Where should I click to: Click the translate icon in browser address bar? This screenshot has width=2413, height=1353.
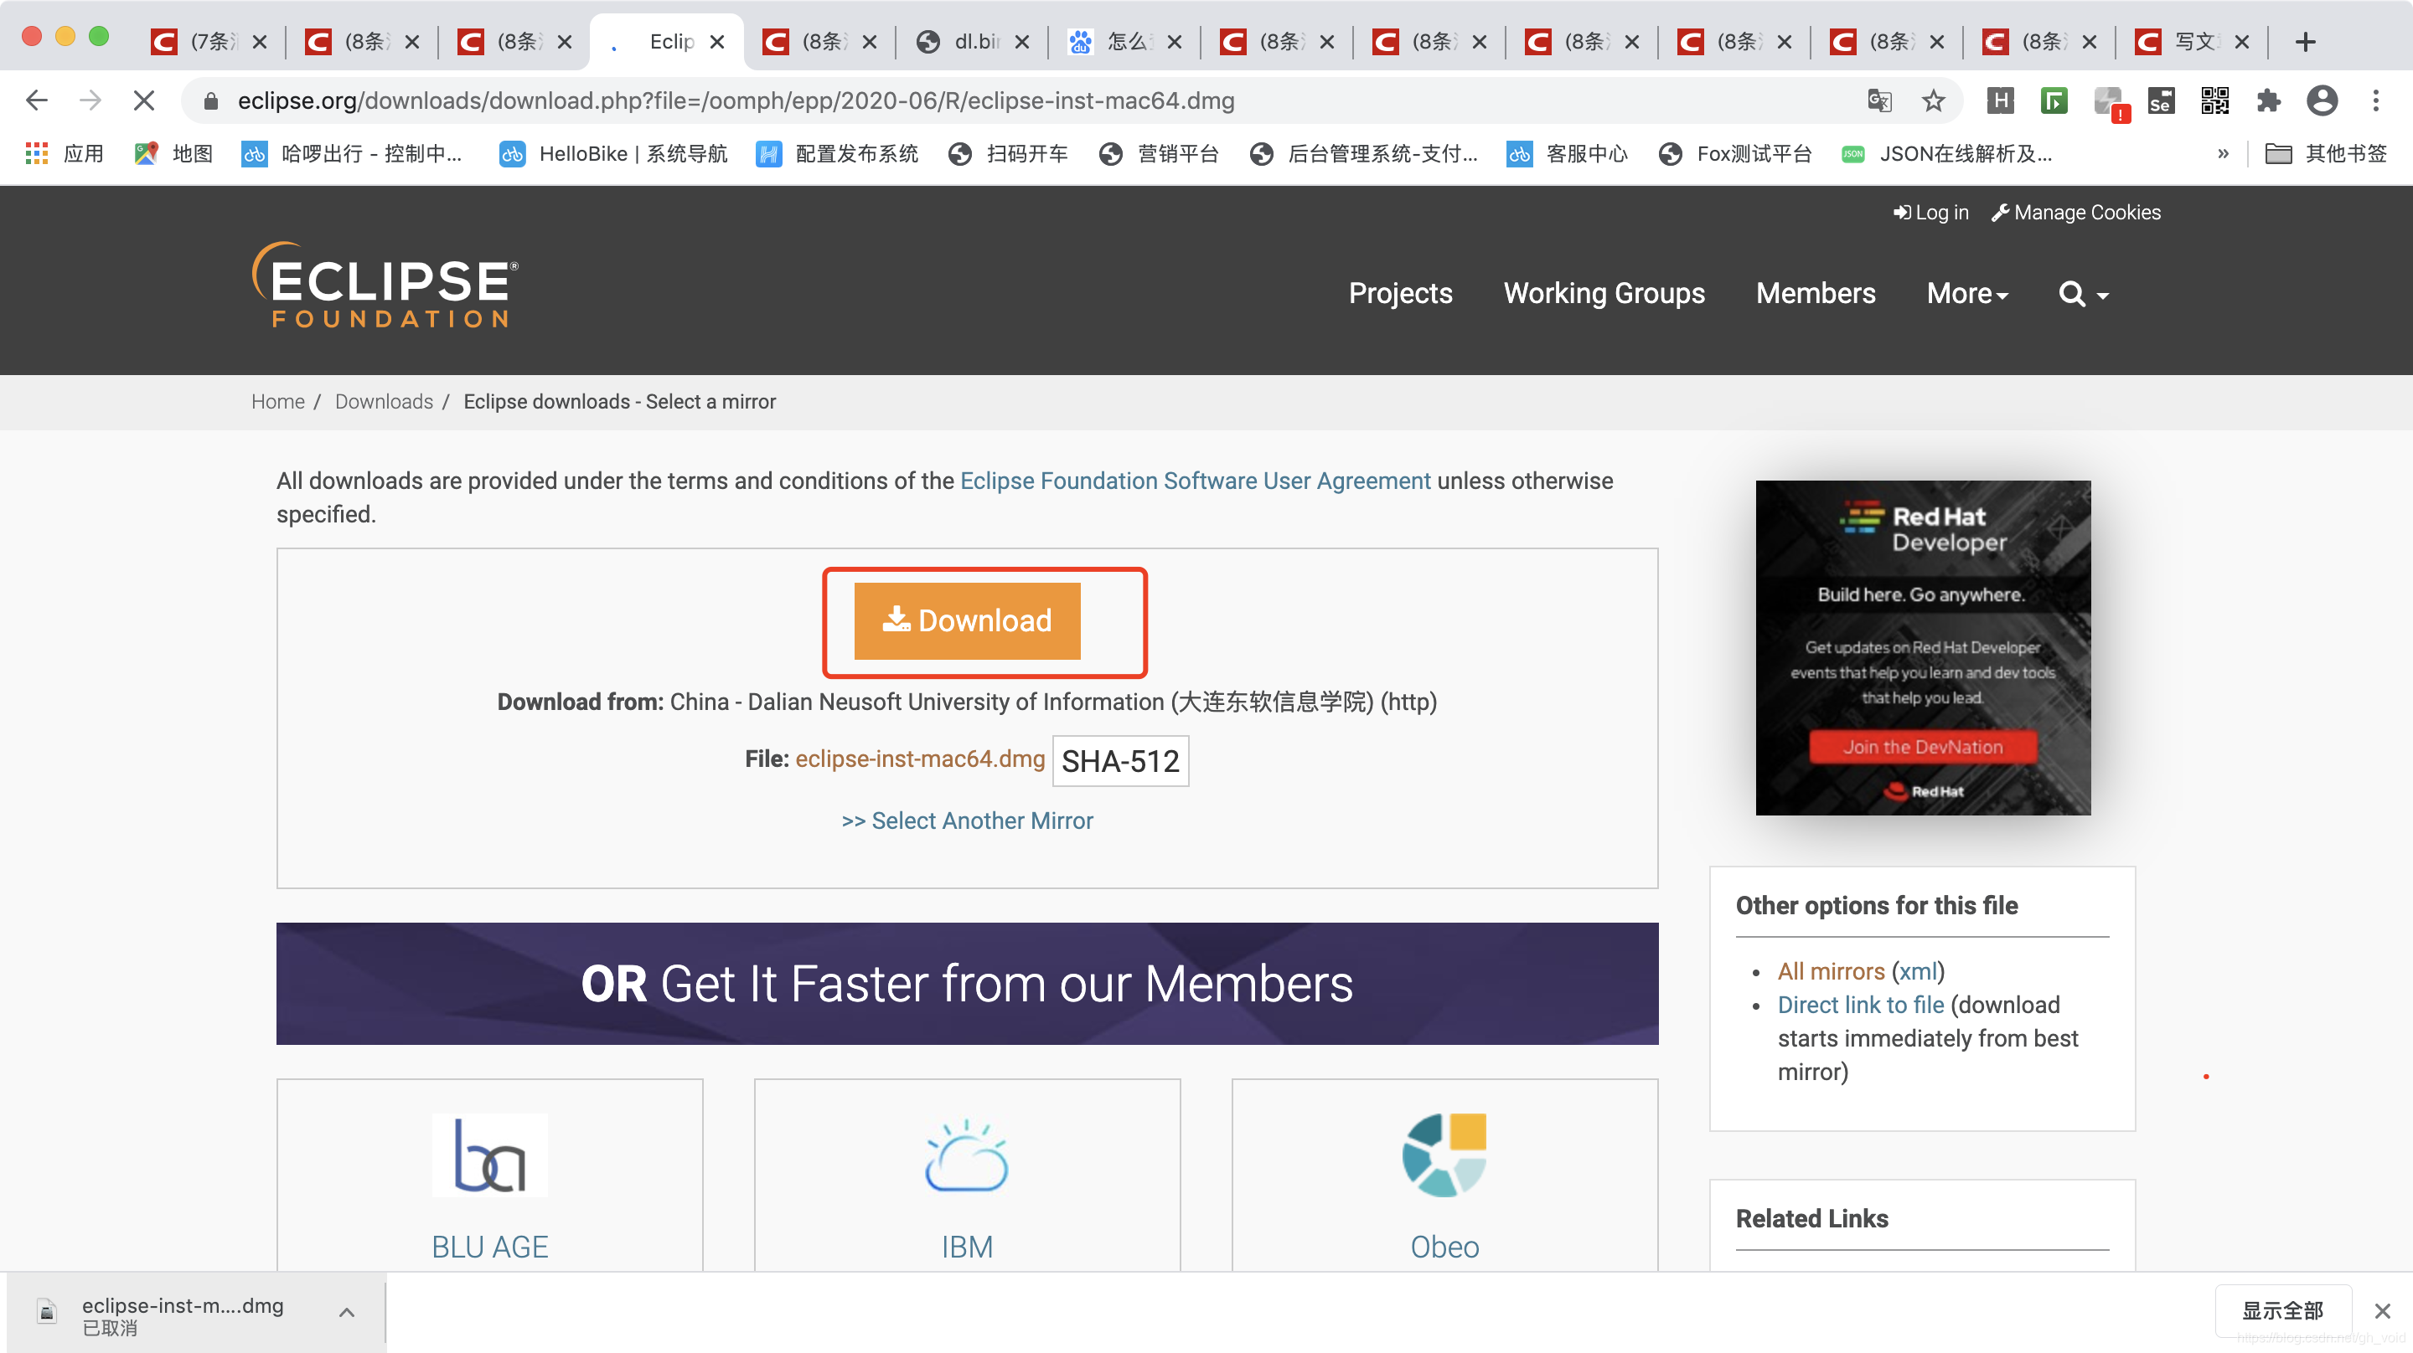(x=1879, y=103)
